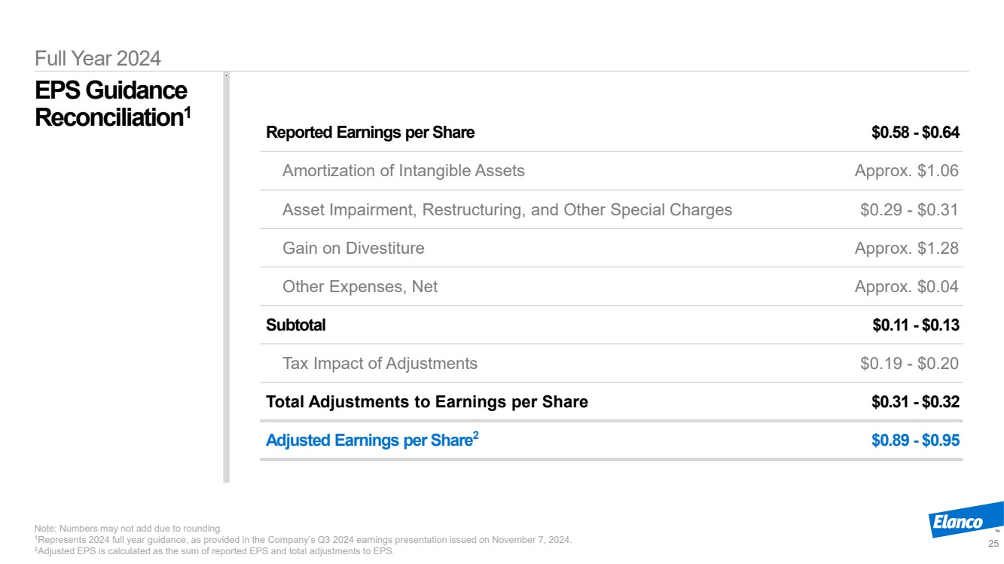Select the $0.19 - $0.20 tax impact value
Image resolution: width=1004 pixels, height=564 pixels.
909,364
